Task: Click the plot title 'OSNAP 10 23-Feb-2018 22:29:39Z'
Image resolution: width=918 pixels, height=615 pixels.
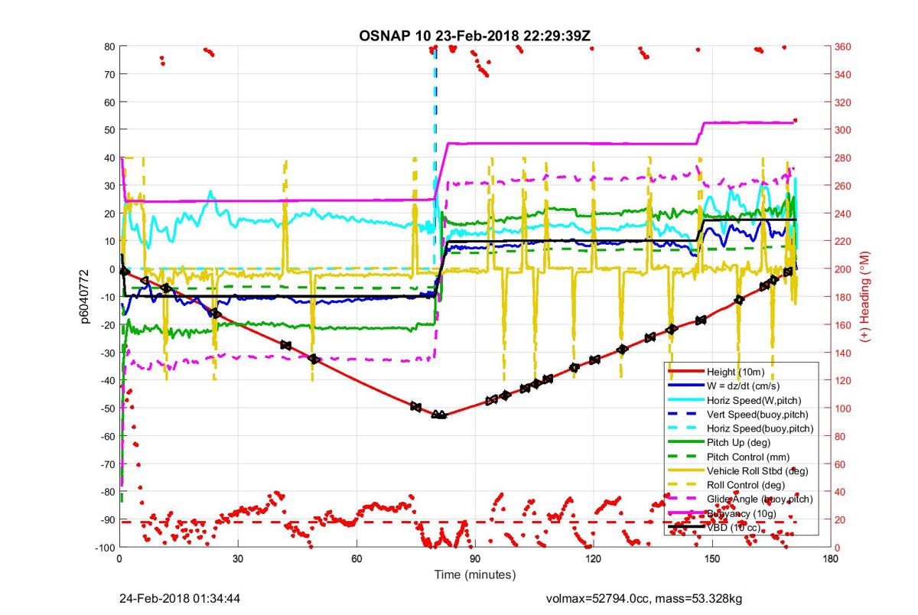Action: coord(474,36)
